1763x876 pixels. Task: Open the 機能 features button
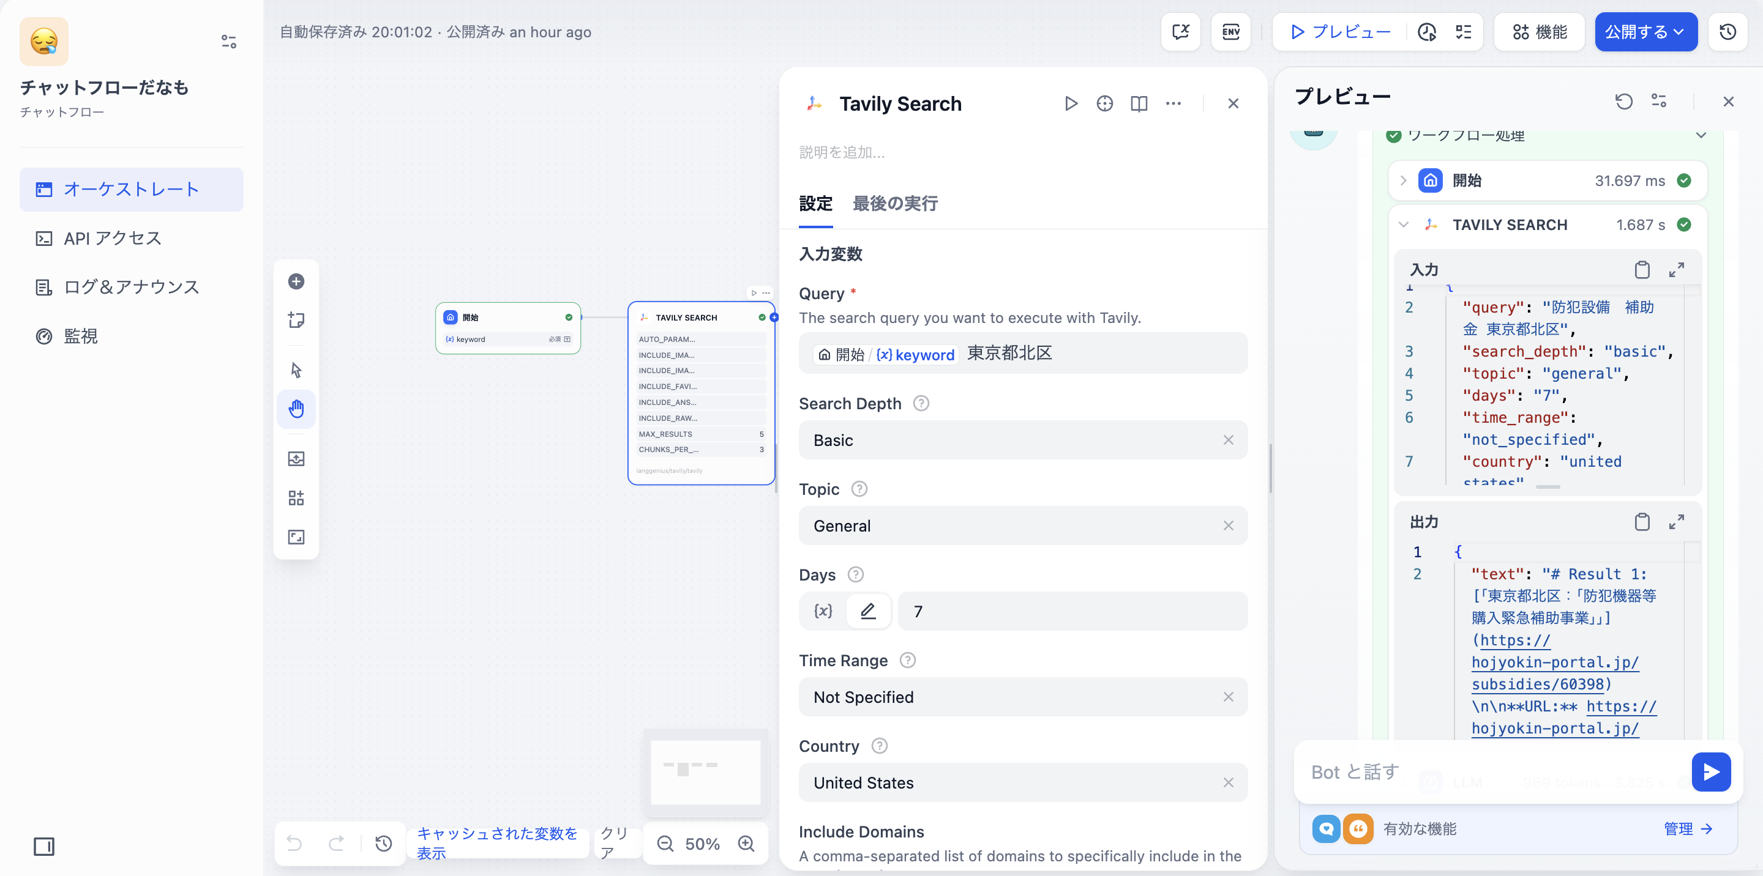[x=1539, y=31]
